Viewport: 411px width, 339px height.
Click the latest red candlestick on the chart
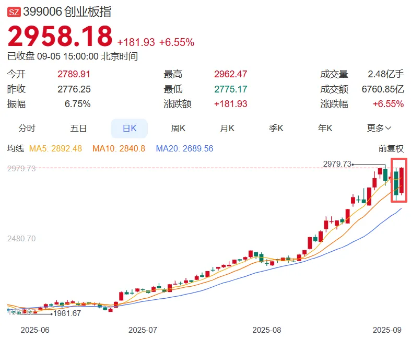402,181
